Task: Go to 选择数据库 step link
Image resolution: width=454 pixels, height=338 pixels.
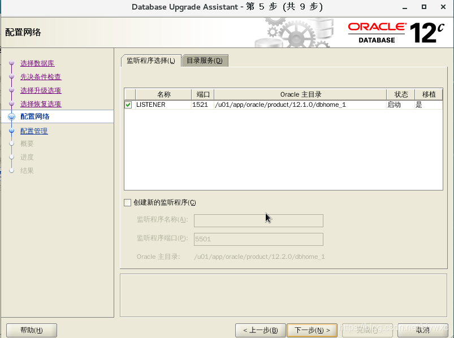Action: point(37,63)
